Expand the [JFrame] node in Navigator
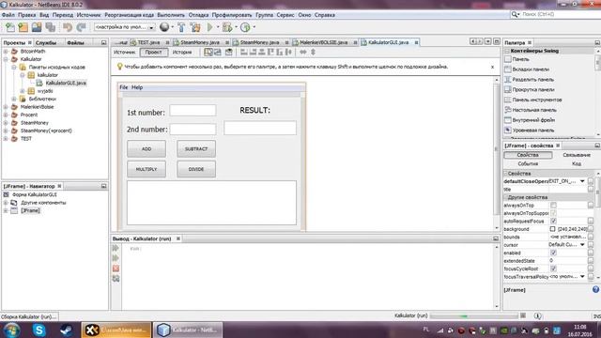Image resolution: width=601 pixels, height=338 pixels. coord(6,210)
